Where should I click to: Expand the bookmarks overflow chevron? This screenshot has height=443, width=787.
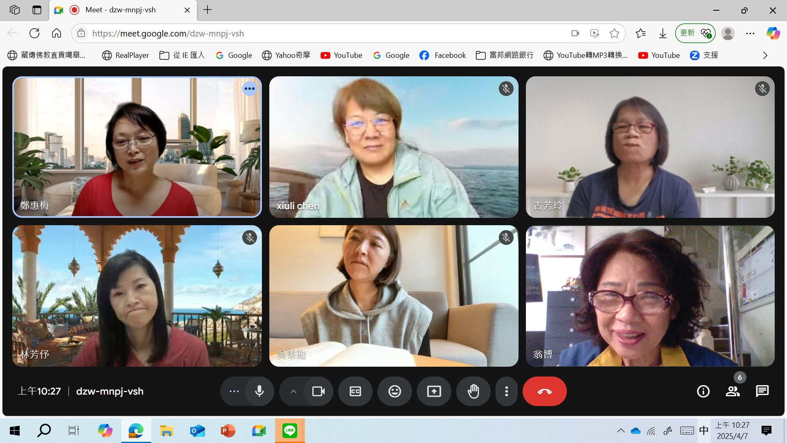(x=765, y=55)
